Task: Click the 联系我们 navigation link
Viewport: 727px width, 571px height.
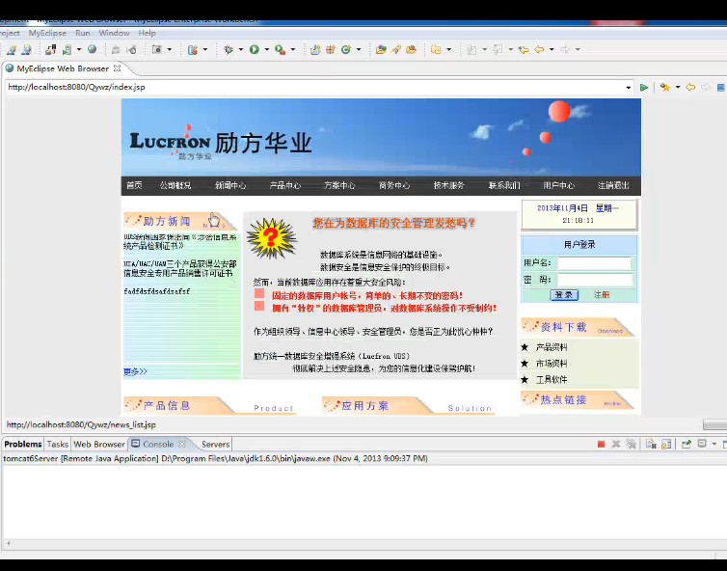Action: click(x=504, y=185)
